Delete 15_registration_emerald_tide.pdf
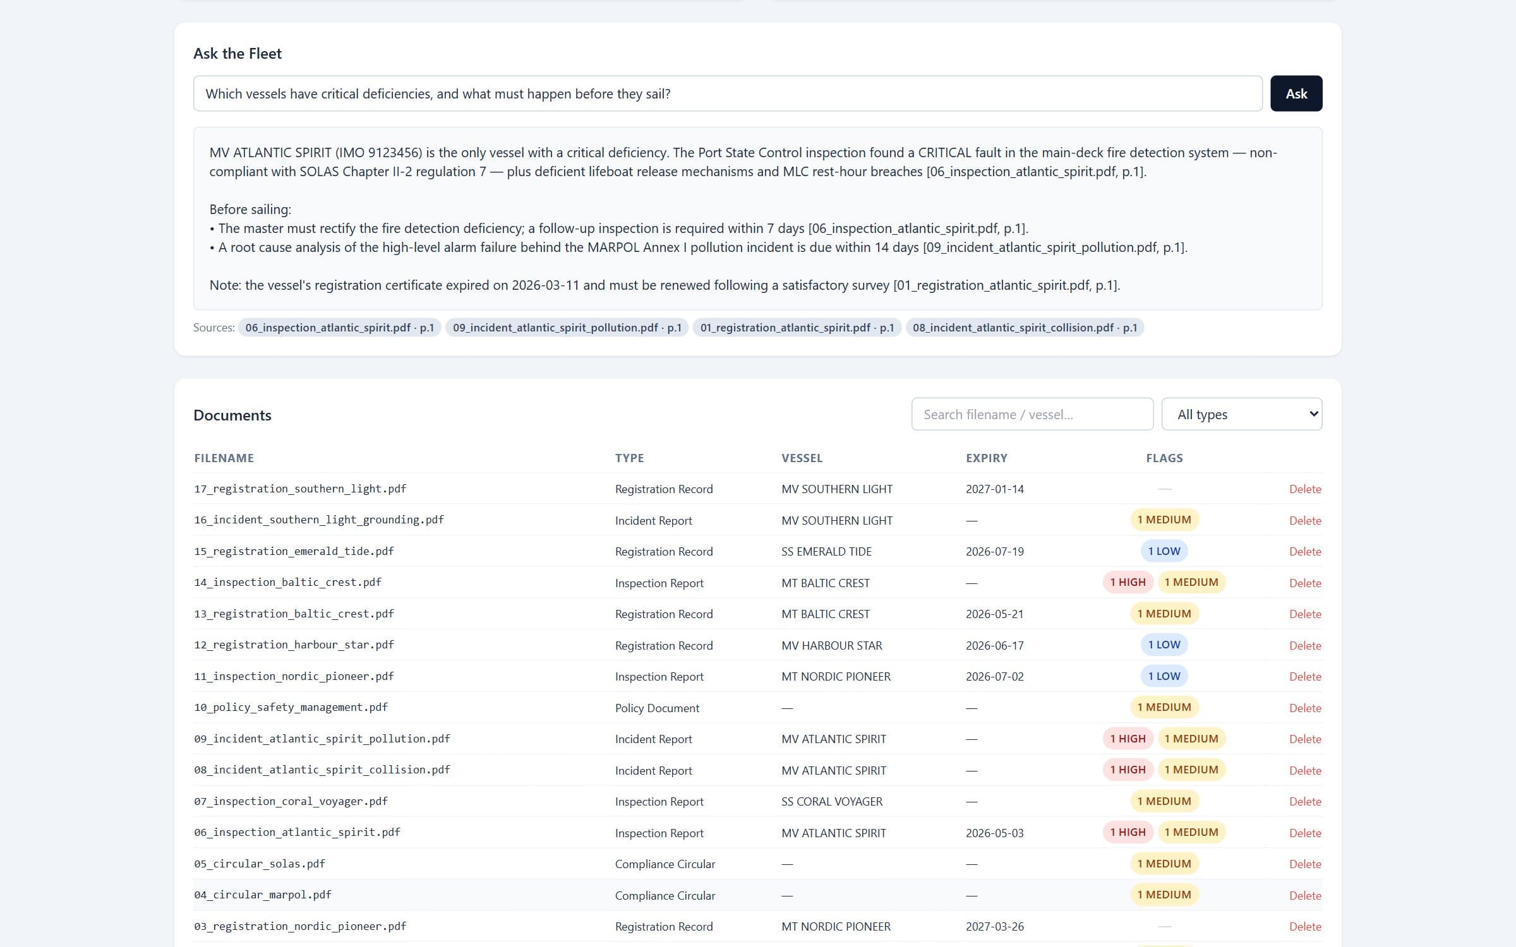1516x947 pixels. coord(1305,551)
